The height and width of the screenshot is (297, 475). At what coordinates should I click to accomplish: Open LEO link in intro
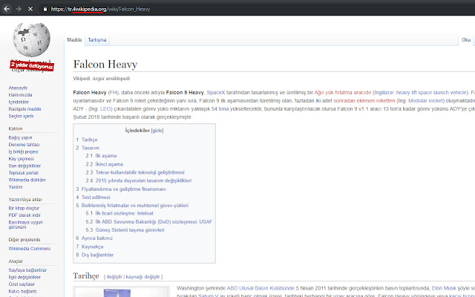point(105,109)
